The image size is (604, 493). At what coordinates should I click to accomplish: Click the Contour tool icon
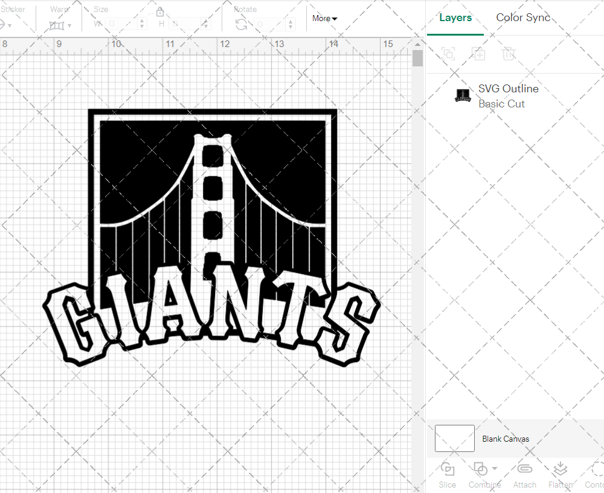598,469
